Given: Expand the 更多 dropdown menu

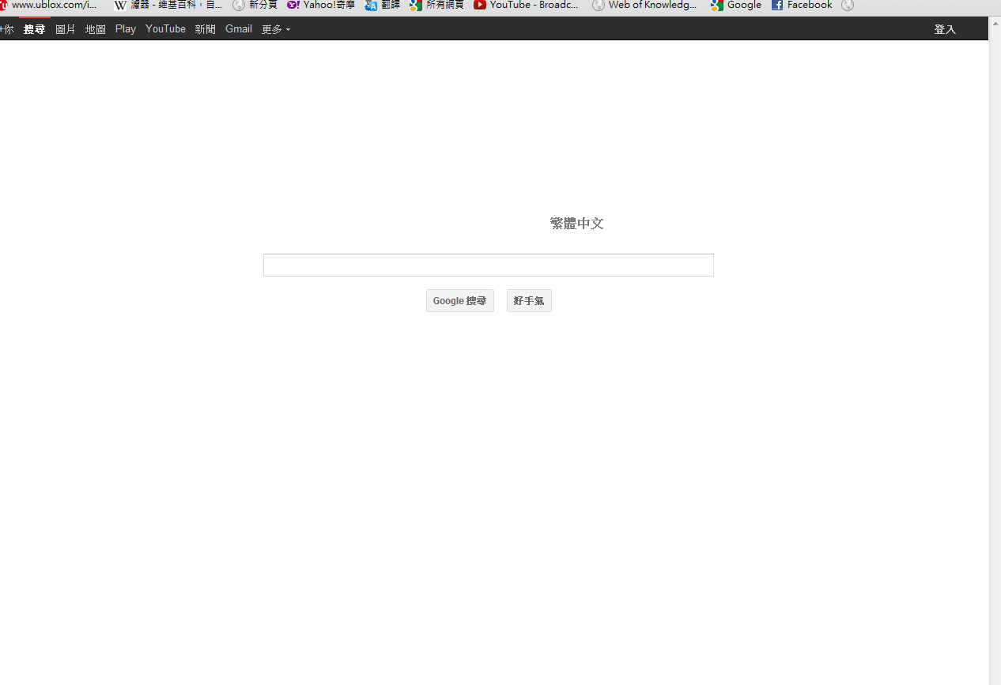Looking at the screenshot, I should click(276, 29).
